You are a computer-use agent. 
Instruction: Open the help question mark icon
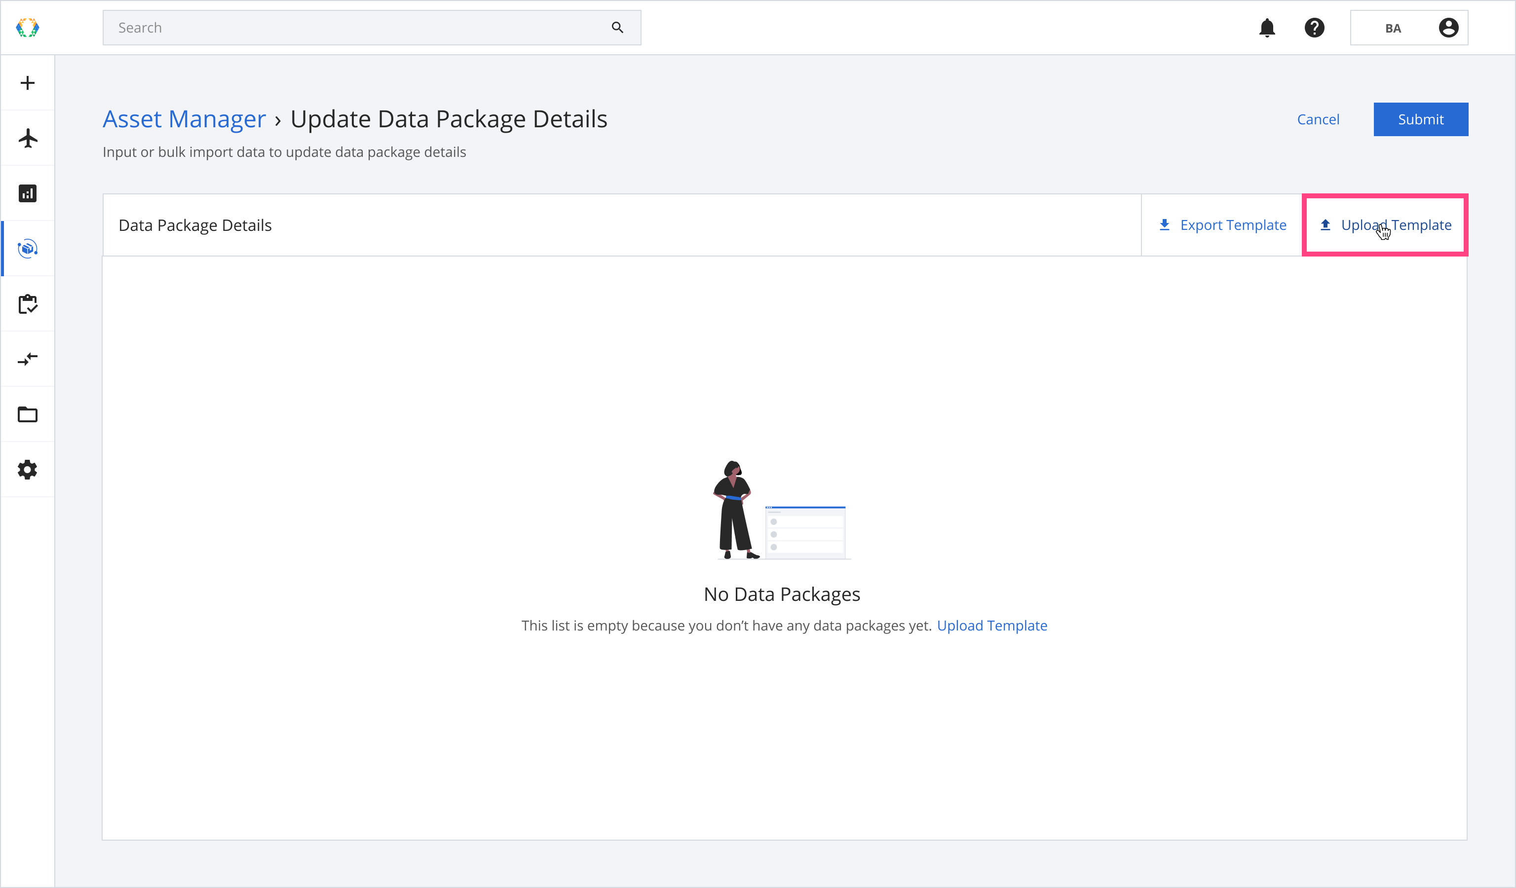tap(1315, 28)
